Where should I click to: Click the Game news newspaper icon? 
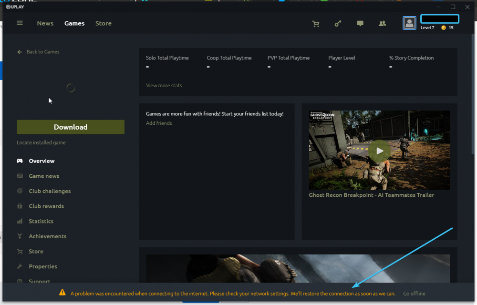point(20,176)
